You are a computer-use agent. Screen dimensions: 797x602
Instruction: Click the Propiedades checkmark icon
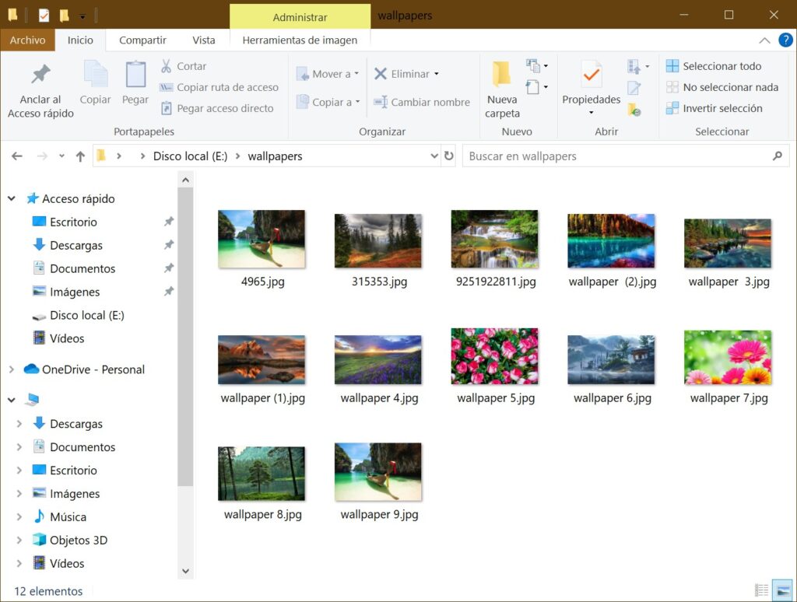[592, 75]
